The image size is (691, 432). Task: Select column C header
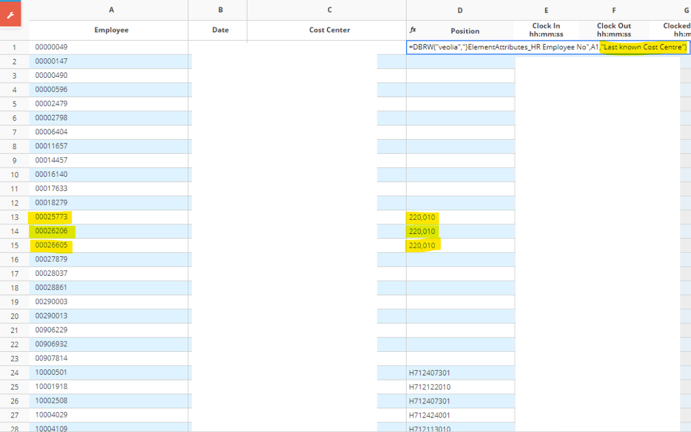[329, 10]
